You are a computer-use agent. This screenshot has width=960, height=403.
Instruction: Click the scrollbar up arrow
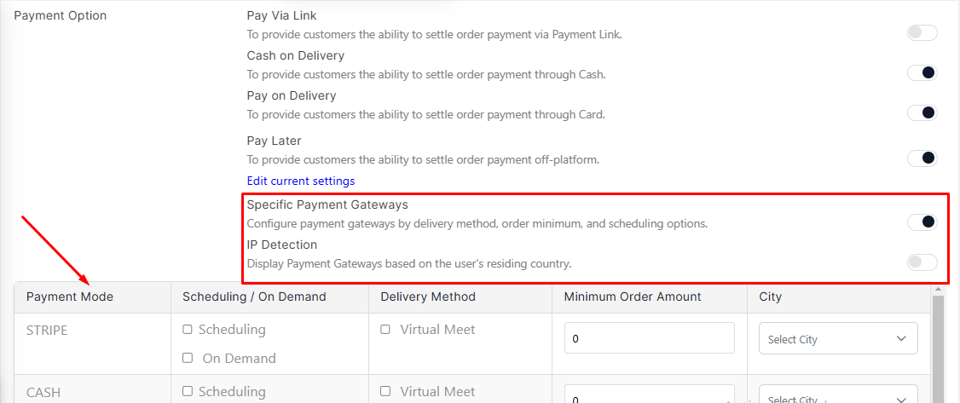[x=937, y=288]
